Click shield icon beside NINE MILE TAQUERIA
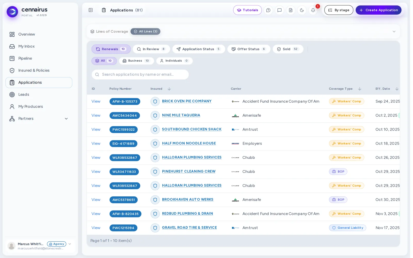The image size is (413, 258). tap(155, 115)
